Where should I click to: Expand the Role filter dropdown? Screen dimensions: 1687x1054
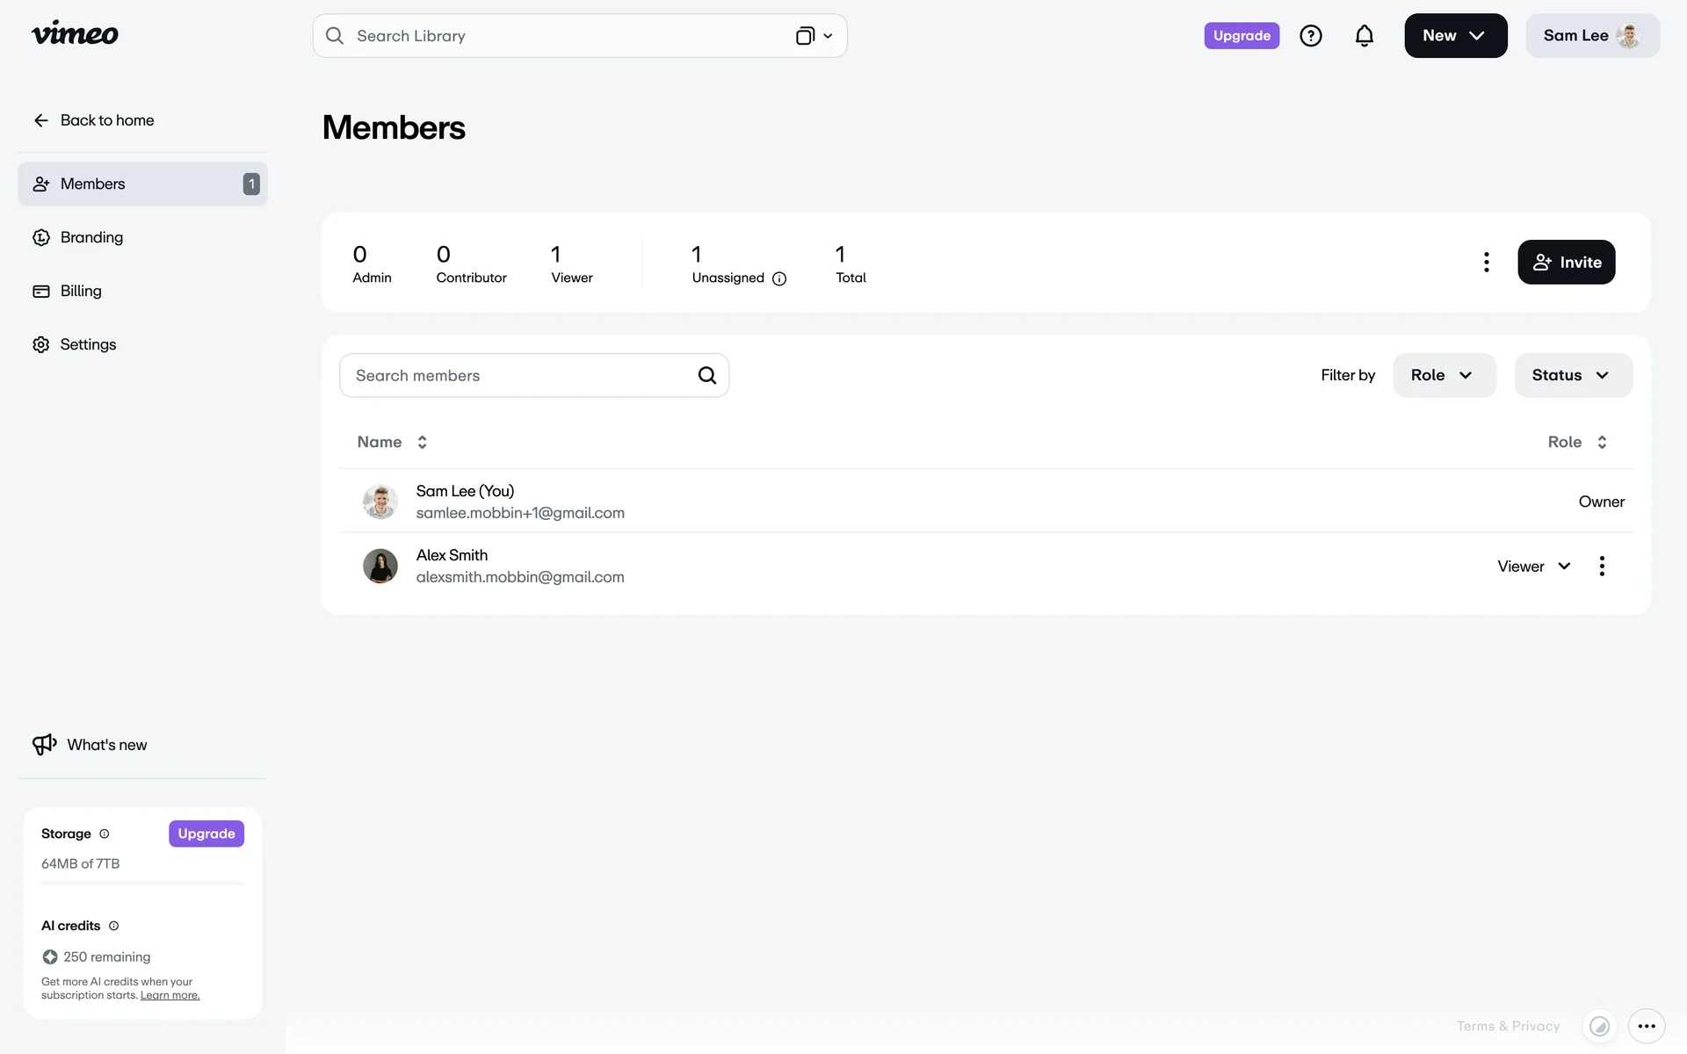tap(1444, 375)
